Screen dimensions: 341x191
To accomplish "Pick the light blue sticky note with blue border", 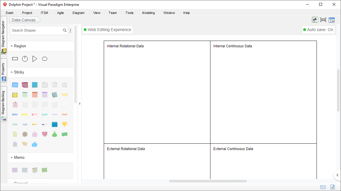I will tap(15, 85).
